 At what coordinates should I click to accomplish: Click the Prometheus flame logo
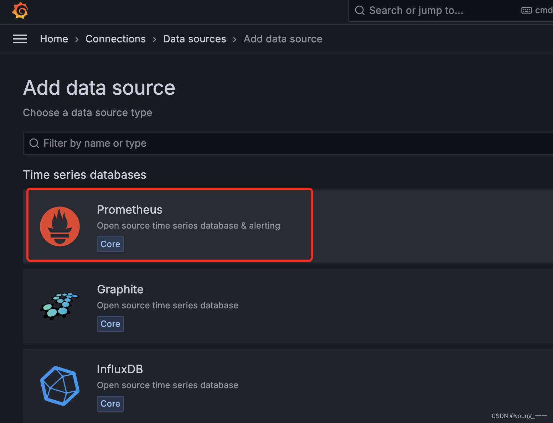point(60,226)
